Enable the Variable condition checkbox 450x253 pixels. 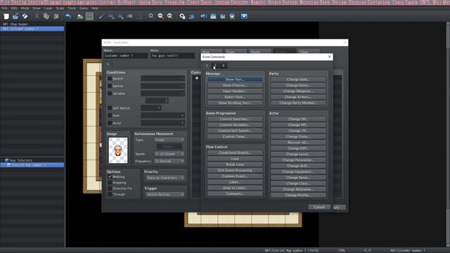pyautogui.click(x=110, y=93)
